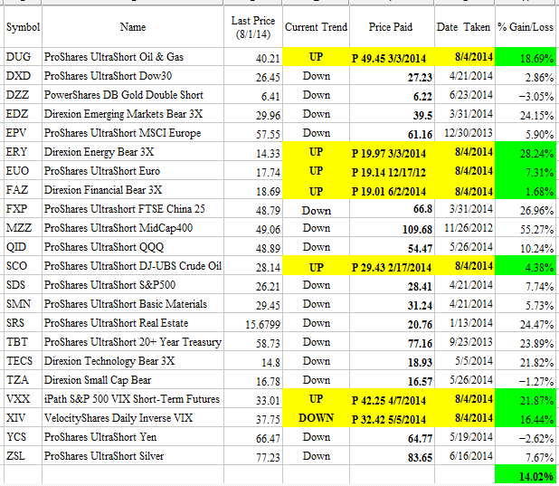
Task: Click P 19.97 3/3/2014 highlighted cell
Action: (x=392, y=152)
